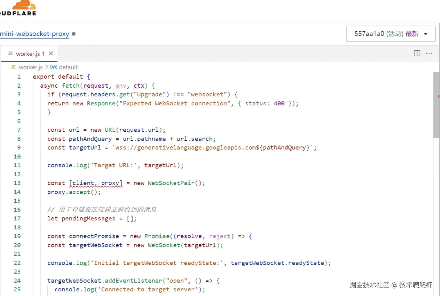Click the JS icon in the breadcrumb
This screenshot has width=440, height=296.
[x=13, y=67]
